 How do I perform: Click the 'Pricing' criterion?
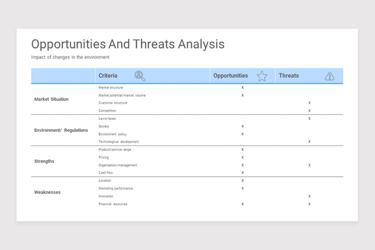104,157
